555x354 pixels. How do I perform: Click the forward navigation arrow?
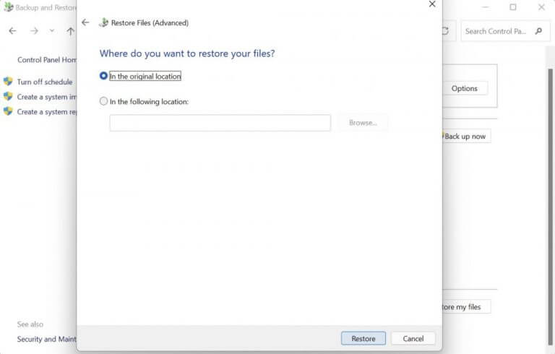pyautogui.click(x=34, y=31)
